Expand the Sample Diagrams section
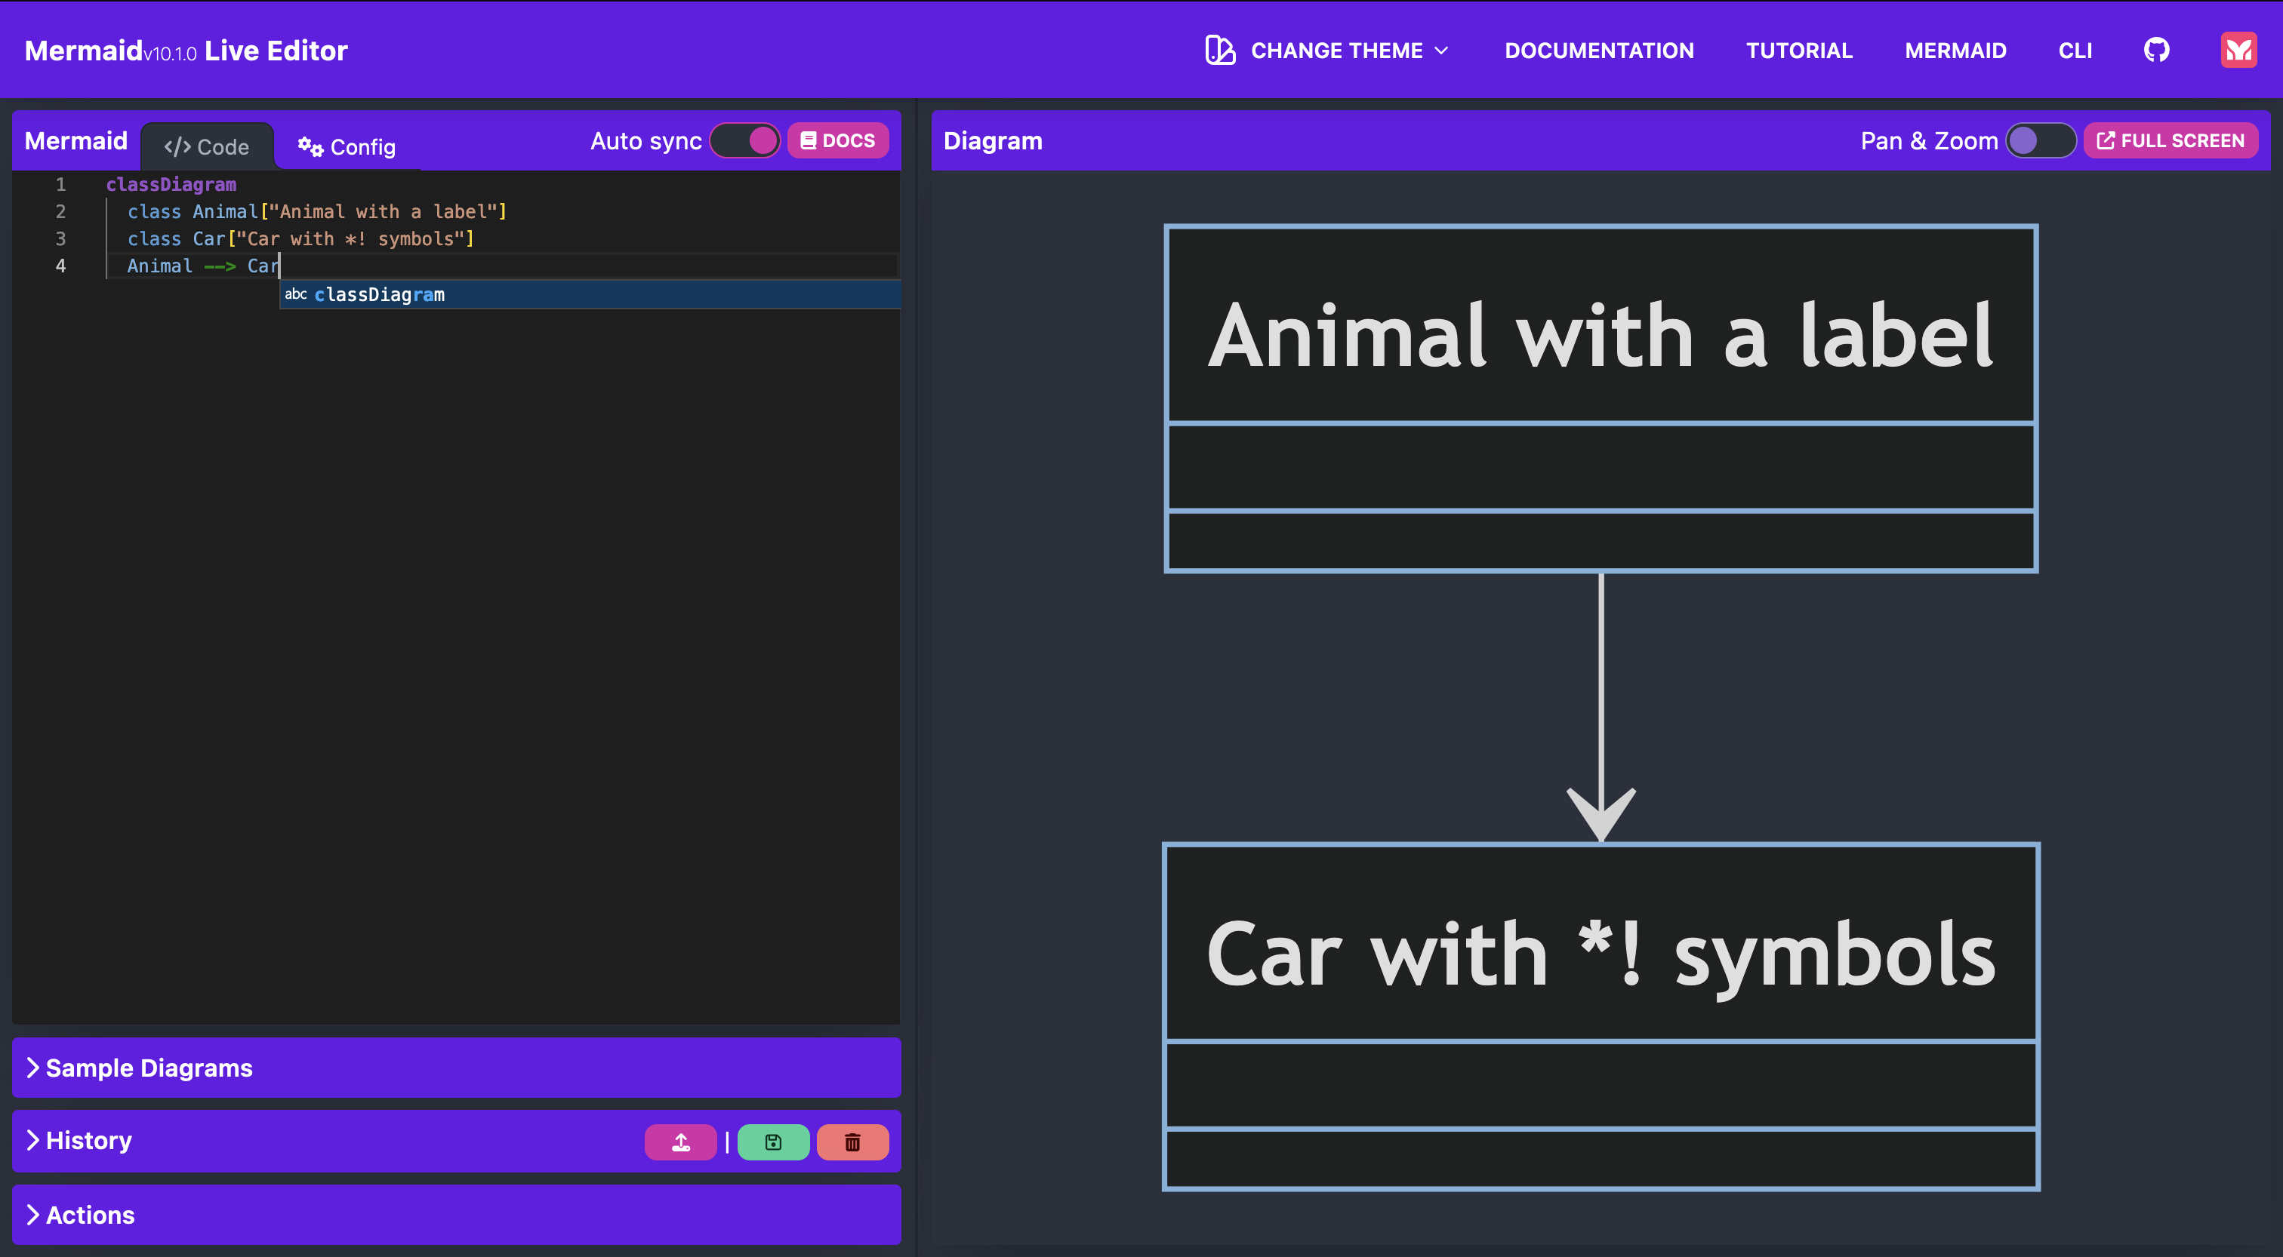Viewport: 2283px width, 1257px height. tap(149, 1068)
